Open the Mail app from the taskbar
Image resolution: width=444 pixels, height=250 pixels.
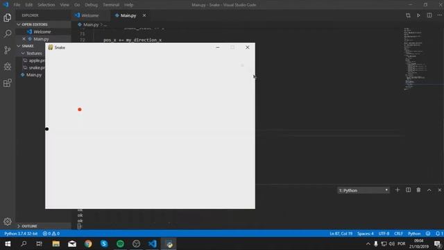pos(72,244)
